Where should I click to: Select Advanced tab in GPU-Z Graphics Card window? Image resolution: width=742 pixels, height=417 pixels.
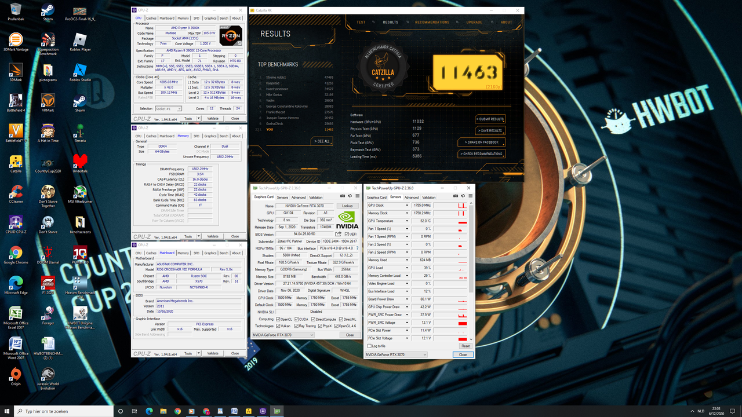point(299,197)
